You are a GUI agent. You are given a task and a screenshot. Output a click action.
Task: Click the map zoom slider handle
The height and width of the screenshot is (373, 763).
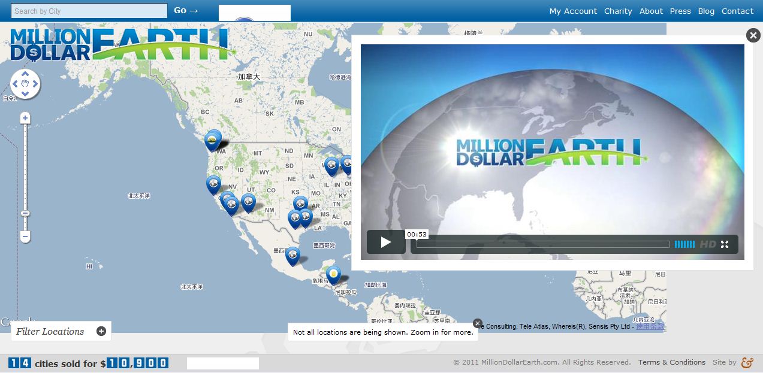[x=25, y=213]
